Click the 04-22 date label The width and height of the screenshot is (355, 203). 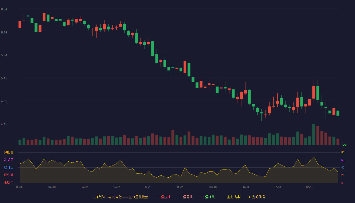click(84, 187)
